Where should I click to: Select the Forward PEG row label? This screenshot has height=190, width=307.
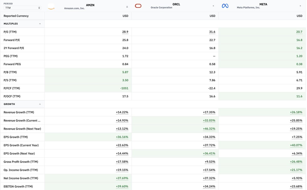point(12,64)
